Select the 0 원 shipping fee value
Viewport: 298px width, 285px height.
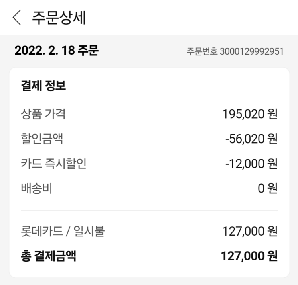pos(268,188)
